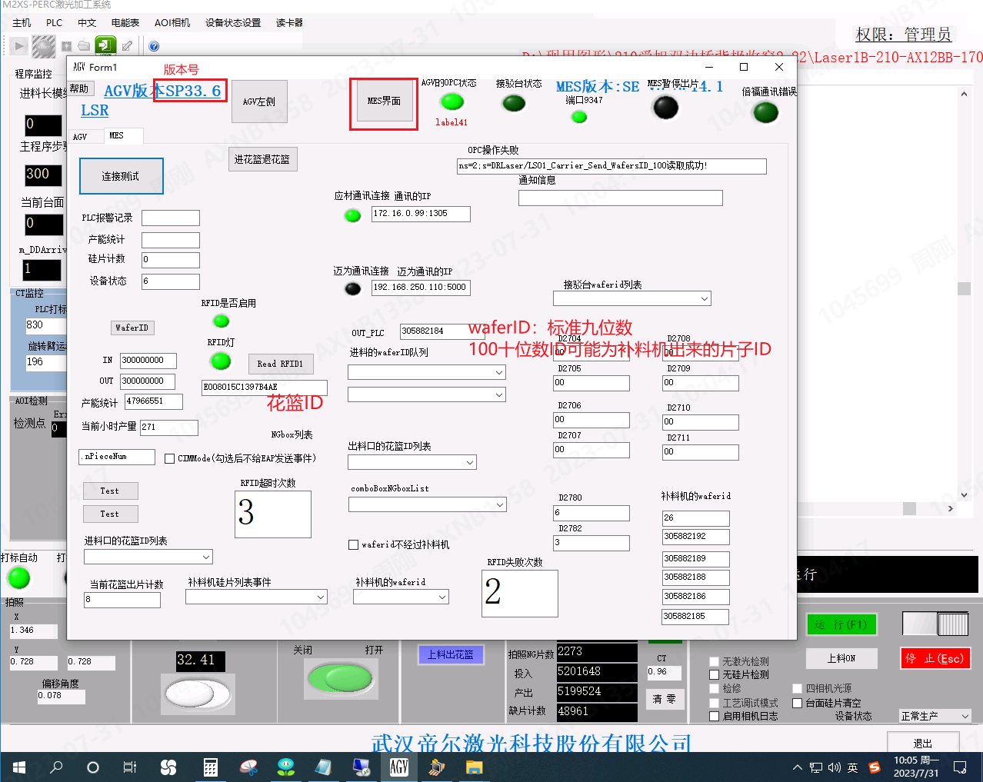Open taskbar search magnifier
The height and width of the screenshot is (782, 983).
point(56,767)
